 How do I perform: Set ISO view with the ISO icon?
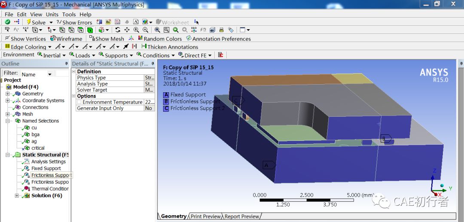[194, 30]
